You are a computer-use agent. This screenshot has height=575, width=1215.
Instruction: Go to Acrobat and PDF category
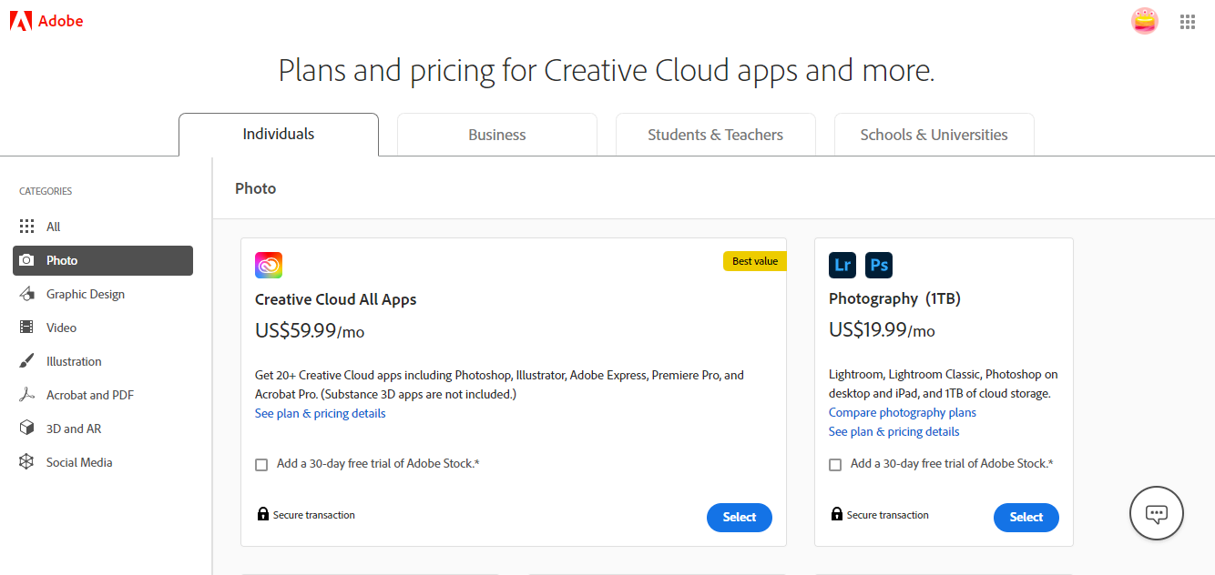tap(103, 395)
